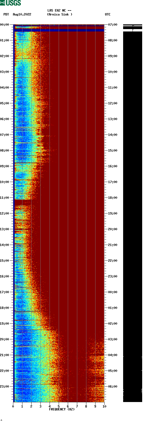Click the 2 Hz frequency tick label
Image resolution: width=144 pixels, height=423 pixels.
pyautogui.click(x=31, y=406)
